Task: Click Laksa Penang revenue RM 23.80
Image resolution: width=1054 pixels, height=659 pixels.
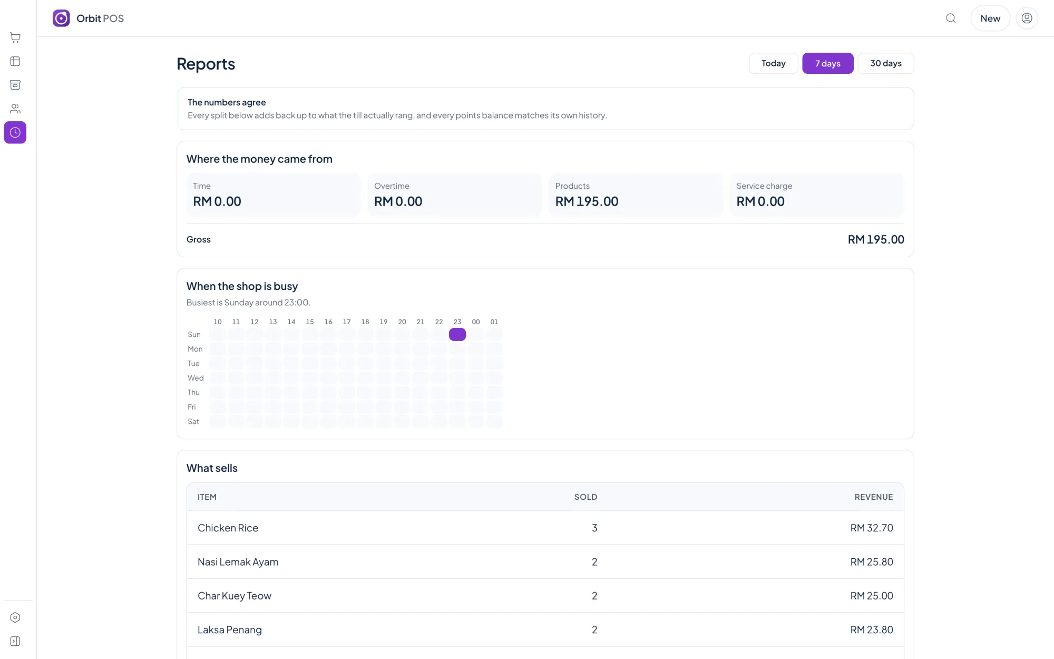Action: tap(872, 629)
